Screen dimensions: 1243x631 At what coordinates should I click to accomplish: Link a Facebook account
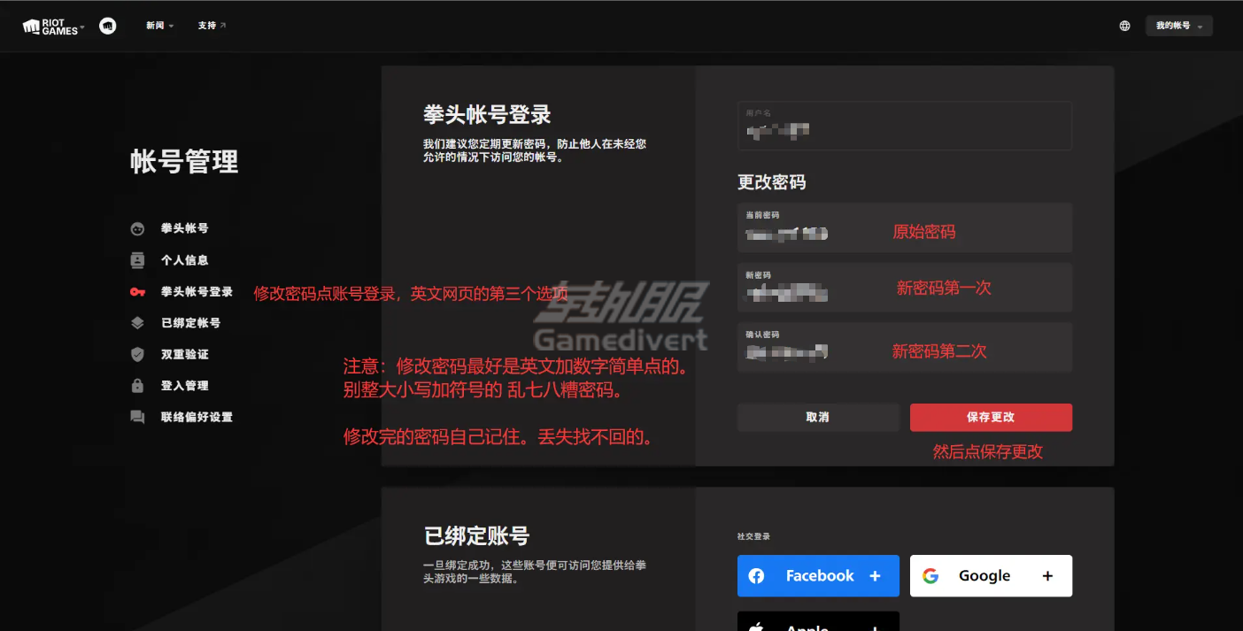(818, 576)
